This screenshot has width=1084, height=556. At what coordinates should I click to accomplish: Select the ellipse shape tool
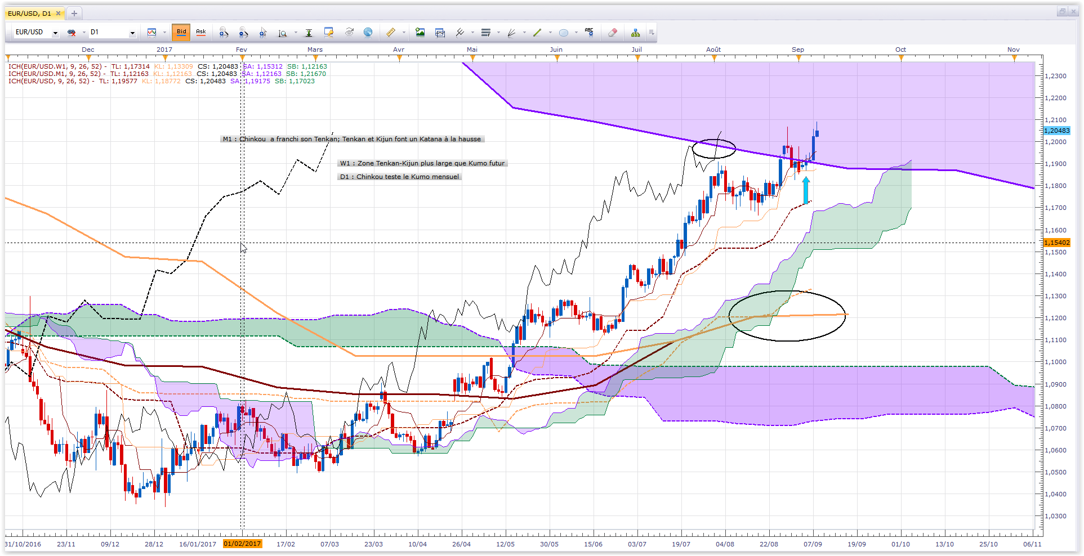coord(564,33)
